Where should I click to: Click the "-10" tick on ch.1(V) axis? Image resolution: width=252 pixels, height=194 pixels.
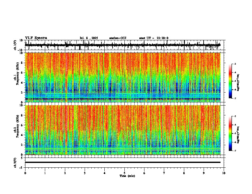pyautogui.click(x=20, y=50)
